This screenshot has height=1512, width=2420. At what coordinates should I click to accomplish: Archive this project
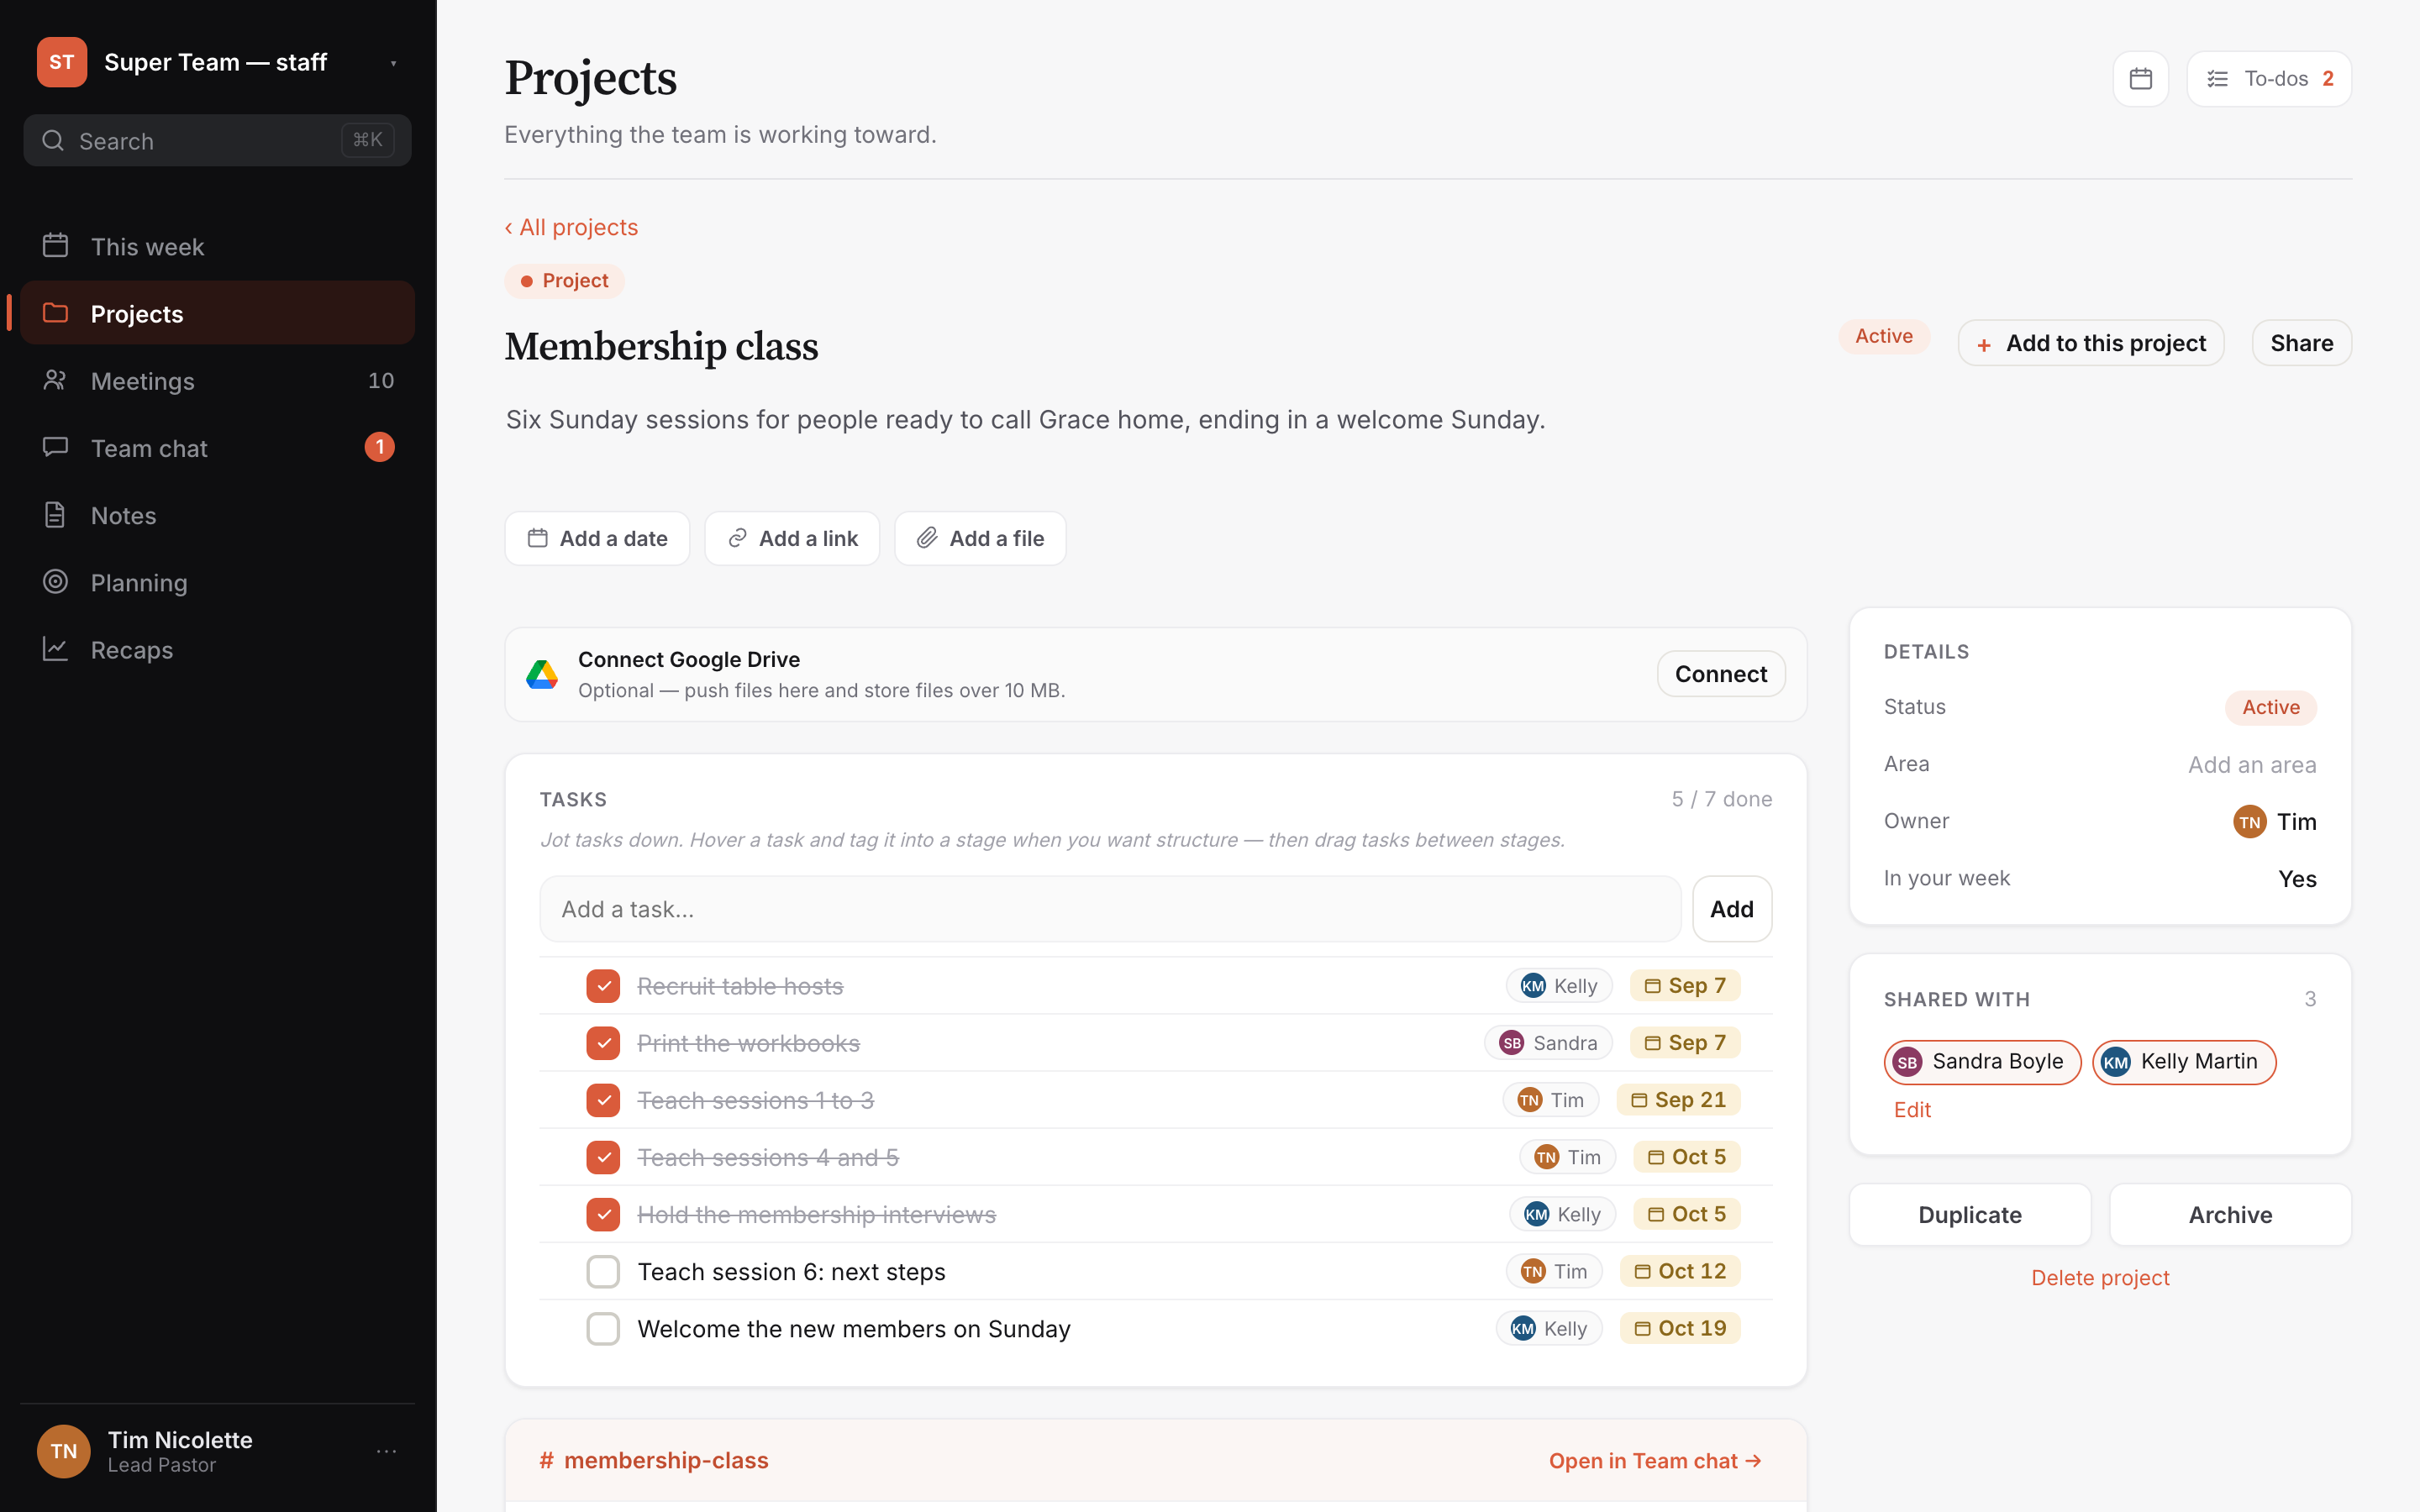[x=2230, y=1215]
